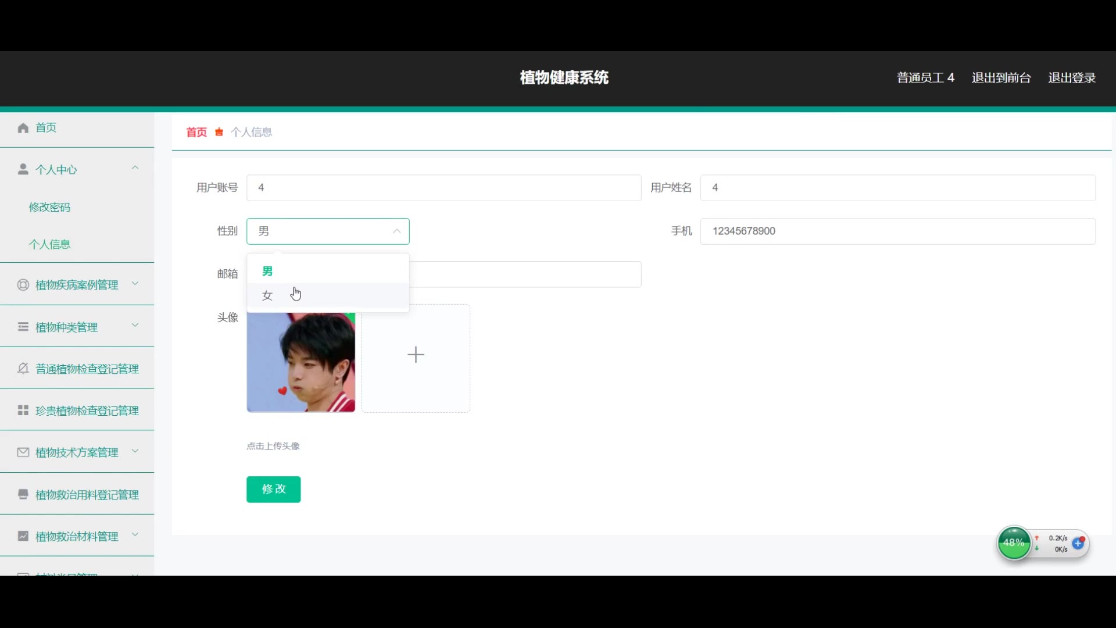Screen dimensions: 1116x628
Task: Choose 男 option in gender list
Action: pos(267,271)
